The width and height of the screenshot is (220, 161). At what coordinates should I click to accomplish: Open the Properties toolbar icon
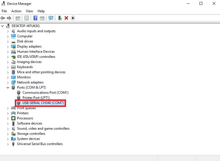pyautogui.click(x=26, y=18)
